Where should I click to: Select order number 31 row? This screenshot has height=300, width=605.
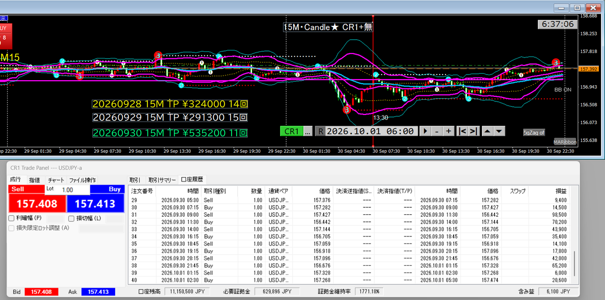pos(349,214)
